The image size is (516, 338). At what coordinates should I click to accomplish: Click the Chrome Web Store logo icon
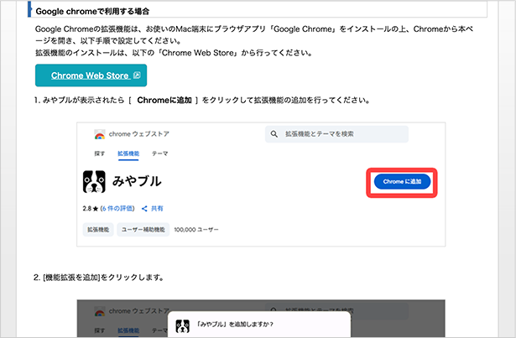[x=100, y=134]
